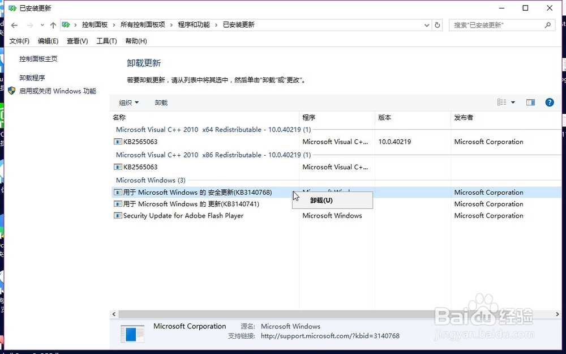
Task: Click version 10.0.40219 cell
Action: 395,142
